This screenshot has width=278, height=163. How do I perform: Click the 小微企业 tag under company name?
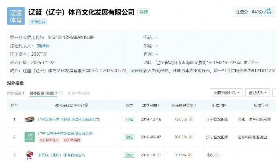[x=38, y=22]
